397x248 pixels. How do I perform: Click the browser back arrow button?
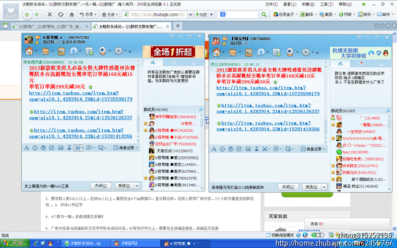tap(27, 15)
